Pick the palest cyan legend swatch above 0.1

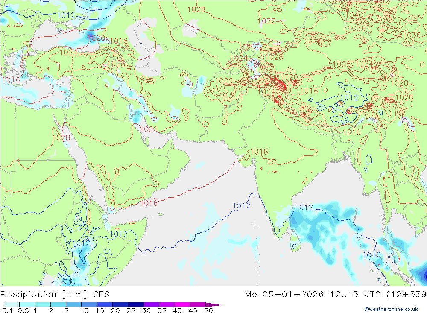[x=12, y=304]
